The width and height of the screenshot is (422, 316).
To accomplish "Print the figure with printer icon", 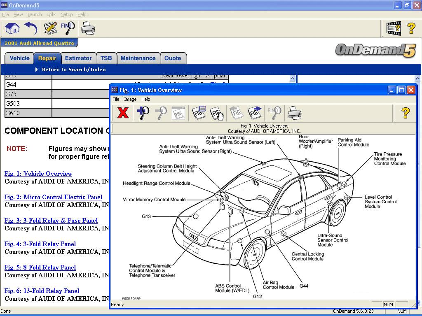I will click(x=294, y=113).
